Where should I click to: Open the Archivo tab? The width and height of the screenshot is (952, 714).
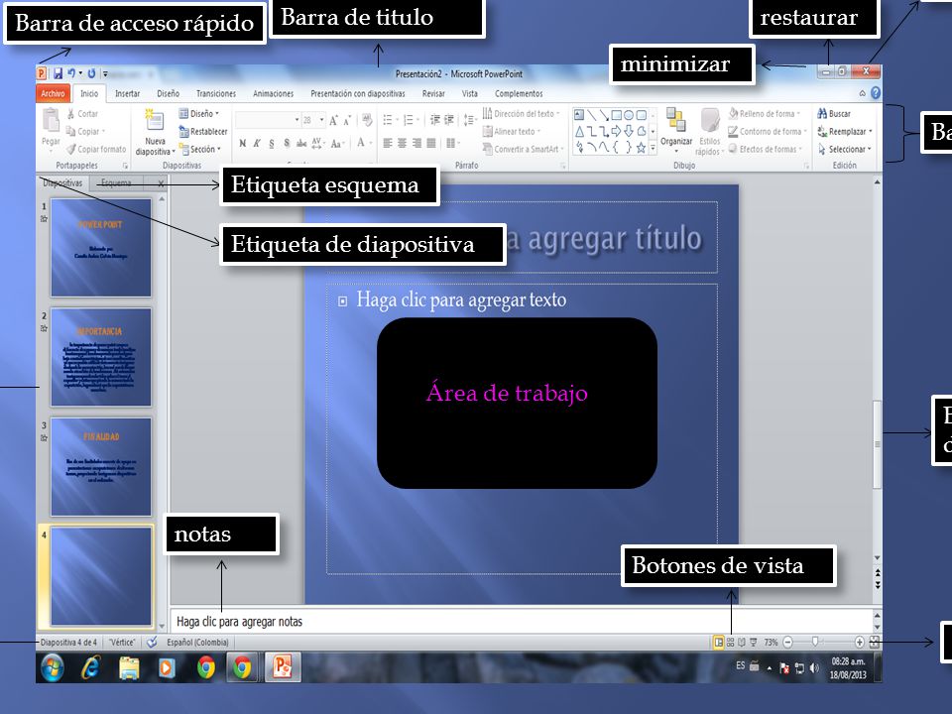click(x=53, y=93)
